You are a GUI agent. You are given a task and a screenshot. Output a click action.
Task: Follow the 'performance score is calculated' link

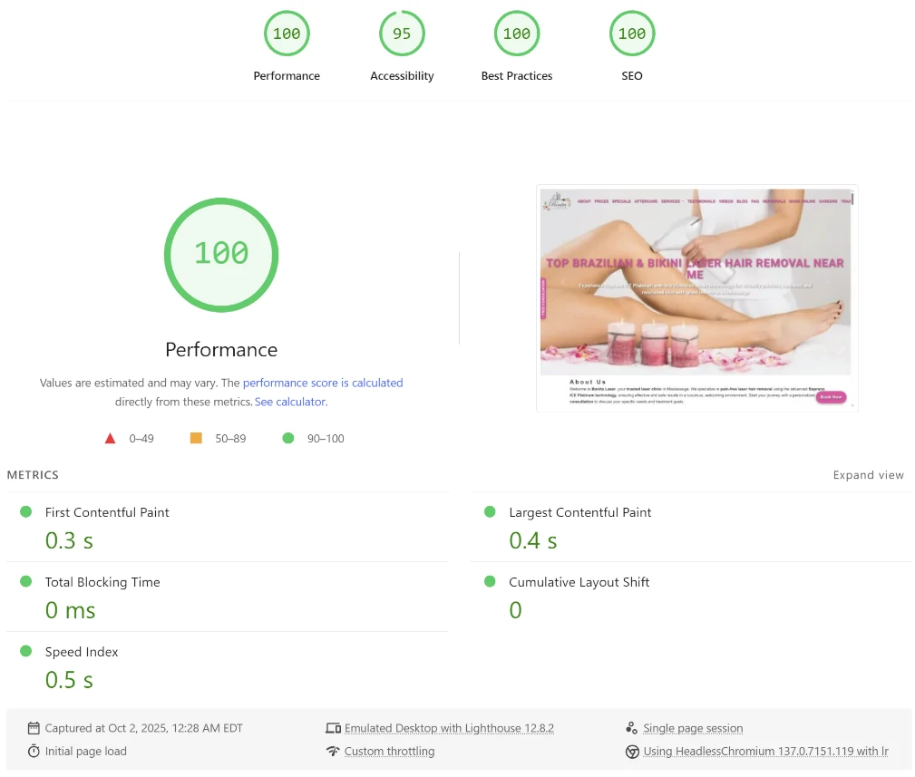[x=323, y=383]
